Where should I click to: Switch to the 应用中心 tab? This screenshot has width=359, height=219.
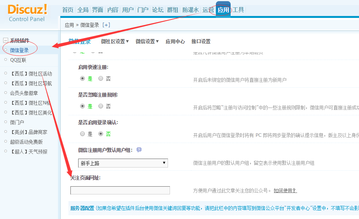175,42
